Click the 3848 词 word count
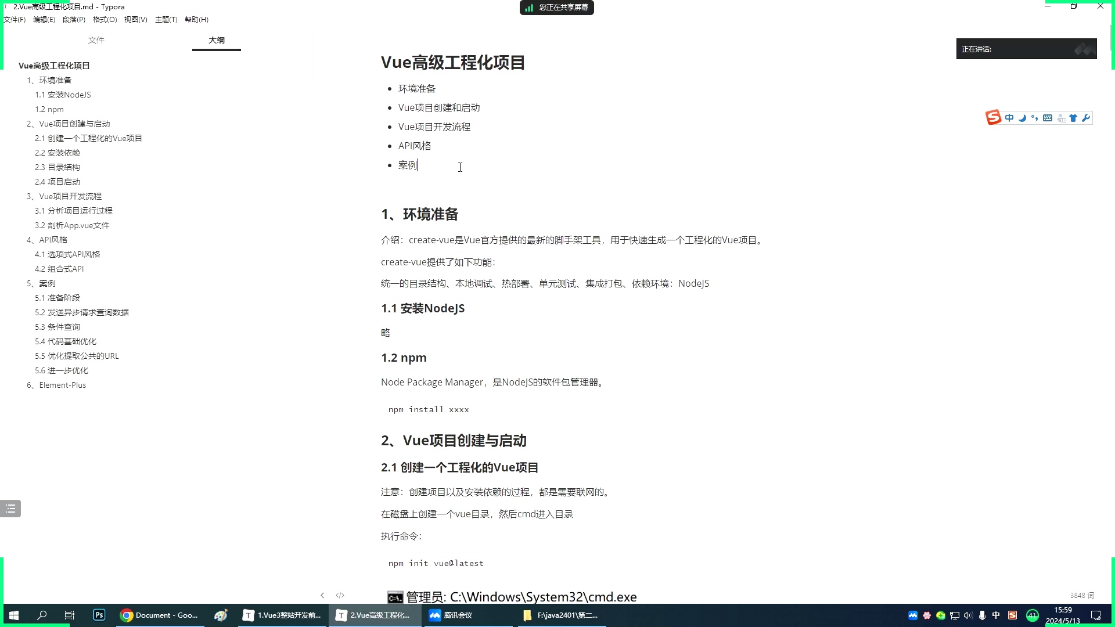Viewport: 1115px width, 627px height. tap(1081, 595)
